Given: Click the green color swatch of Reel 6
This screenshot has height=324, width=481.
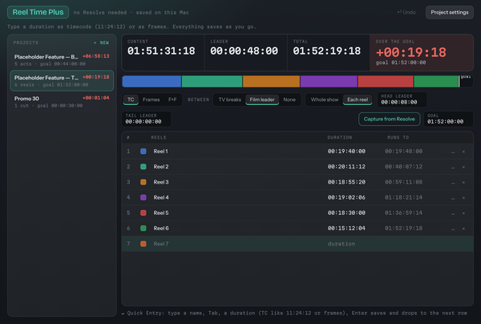Looking at the screenshot, I should pos(143,229).
